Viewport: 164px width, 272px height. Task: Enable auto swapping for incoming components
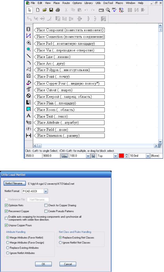point(6,218)
